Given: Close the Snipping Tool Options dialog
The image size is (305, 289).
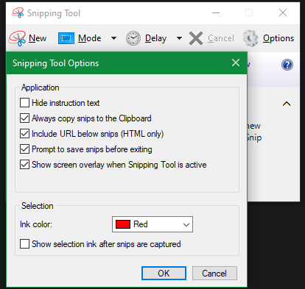Looking at the screenshot, I should tap(236, 63).
